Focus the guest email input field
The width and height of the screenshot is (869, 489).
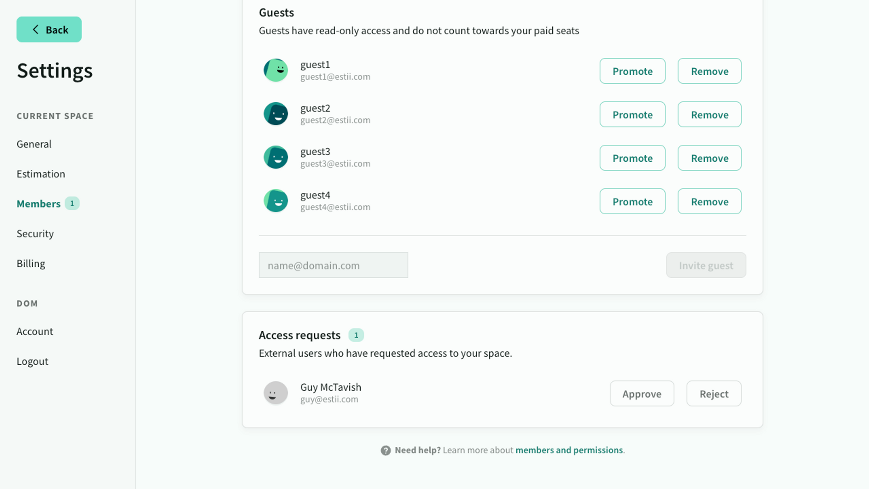(x=333, y=265)
